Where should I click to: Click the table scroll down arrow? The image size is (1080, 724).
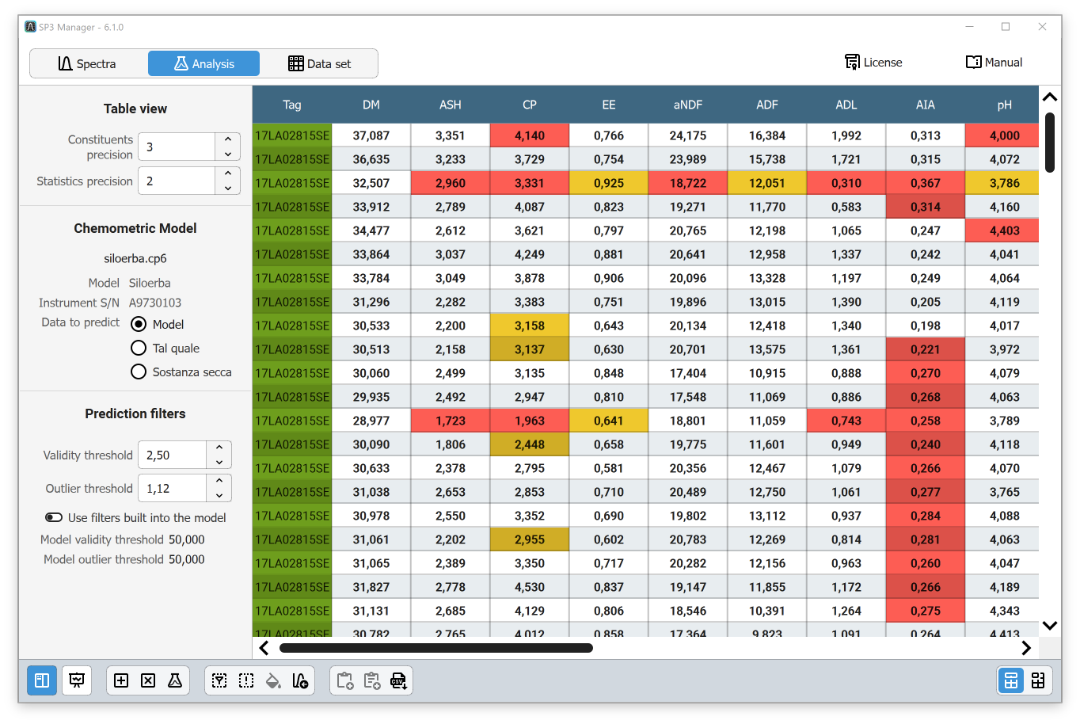tap(1050, 626)
